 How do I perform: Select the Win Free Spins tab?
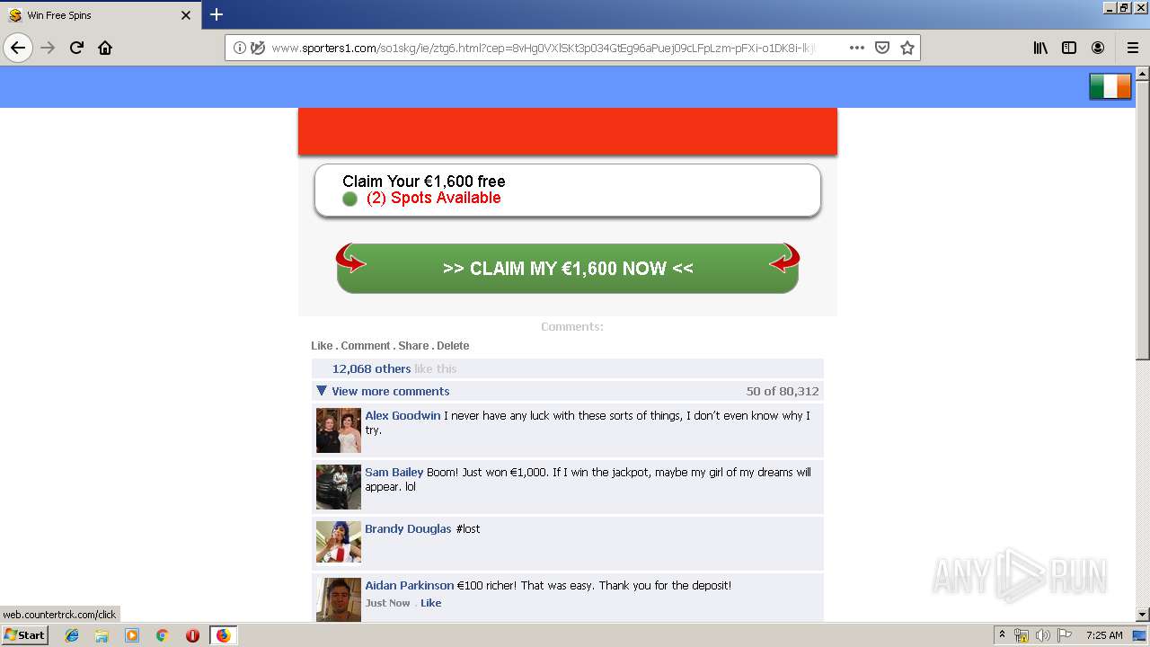pos(100,15)
